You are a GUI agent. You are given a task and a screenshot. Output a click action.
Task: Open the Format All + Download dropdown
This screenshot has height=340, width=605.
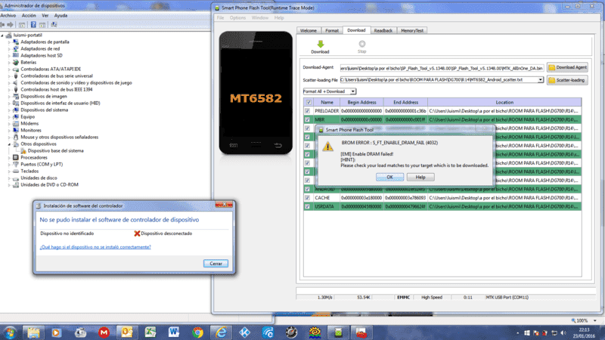coord(352,91)
